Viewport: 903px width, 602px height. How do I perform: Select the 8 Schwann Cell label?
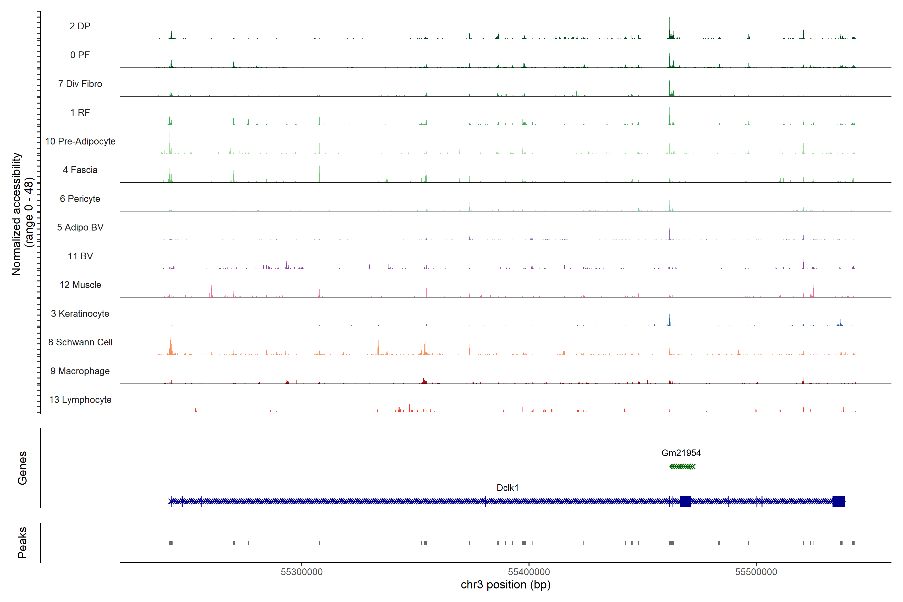click(x=80, y=342)
